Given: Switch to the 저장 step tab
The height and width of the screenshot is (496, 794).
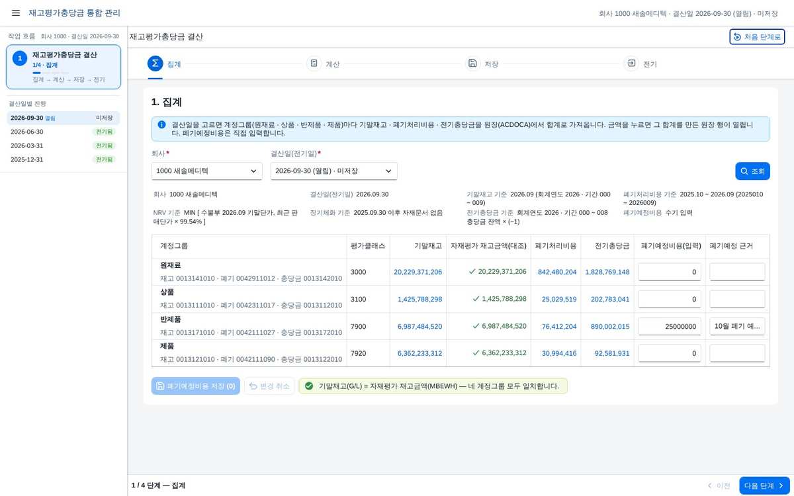Looking at the screenshot, I should pyautogui.click(x=482, y=64).
